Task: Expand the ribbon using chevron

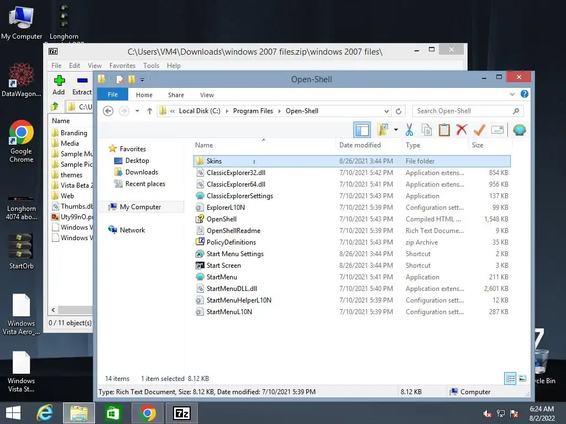Action: 512,94
